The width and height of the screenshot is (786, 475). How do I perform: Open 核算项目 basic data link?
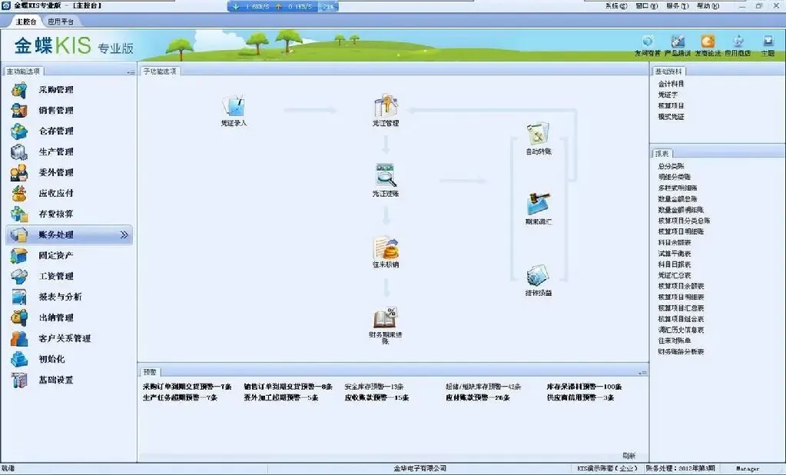672,106
